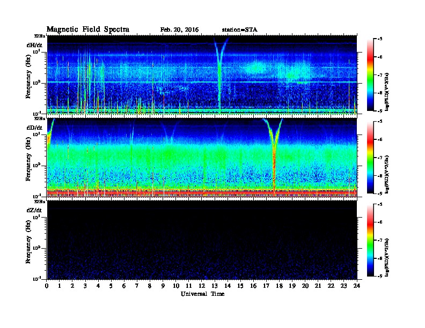
Task: Click hour "14" on the time axis
Action: (228, 286)
